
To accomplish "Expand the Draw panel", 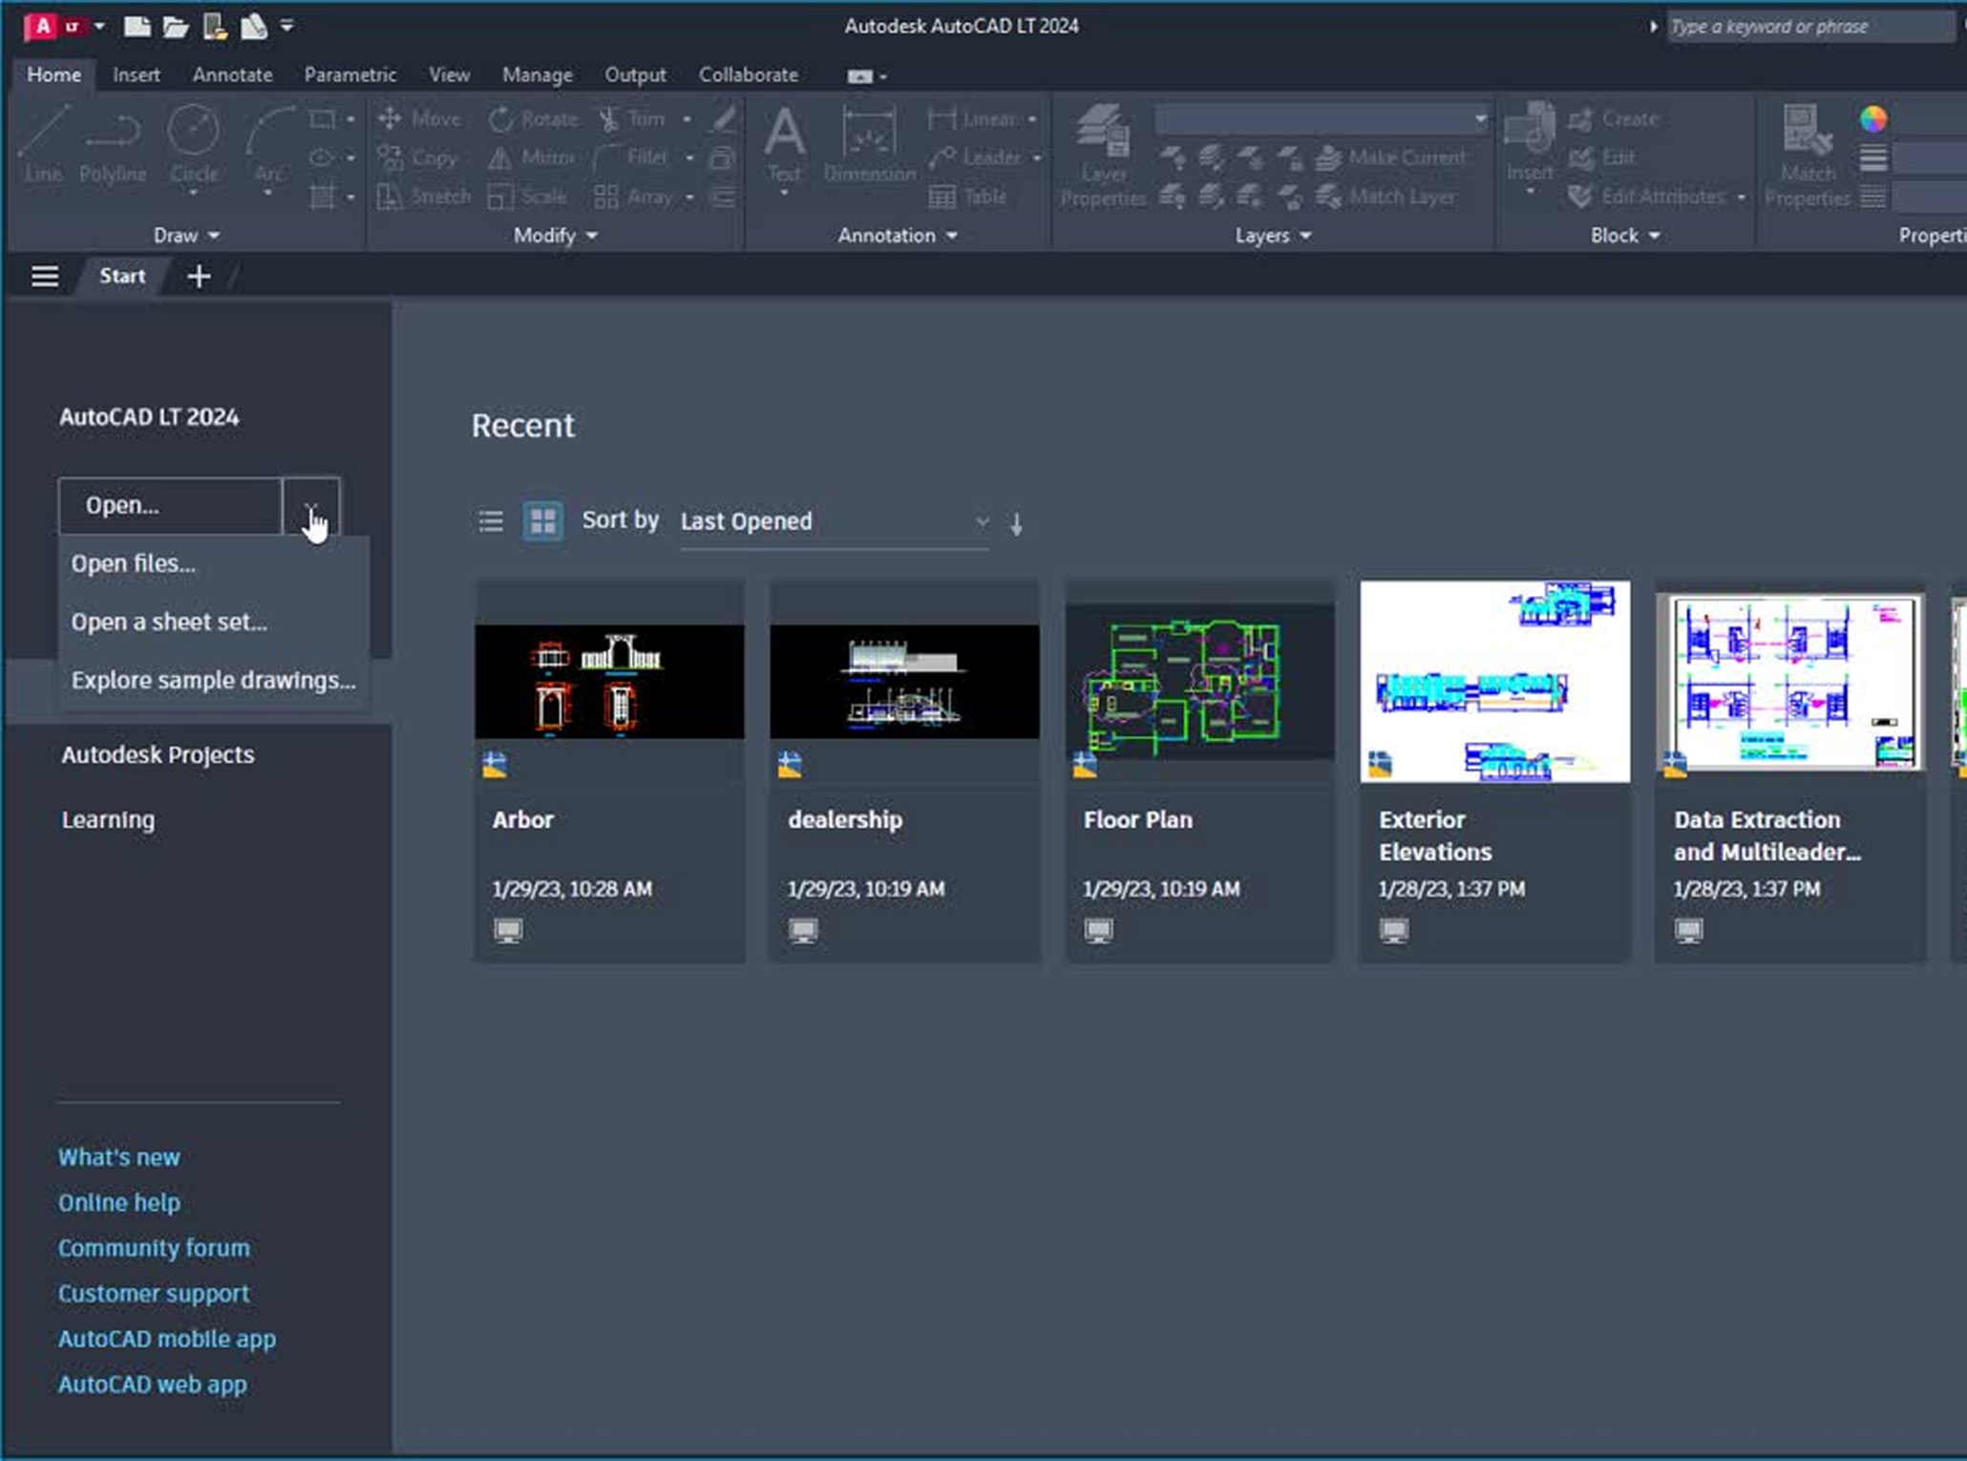I will [x=186, y=235].
